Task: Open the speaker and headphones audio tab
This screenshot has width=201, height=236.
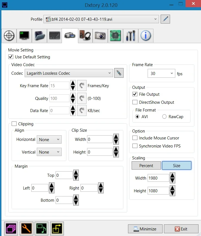Action: click(85, 36)
